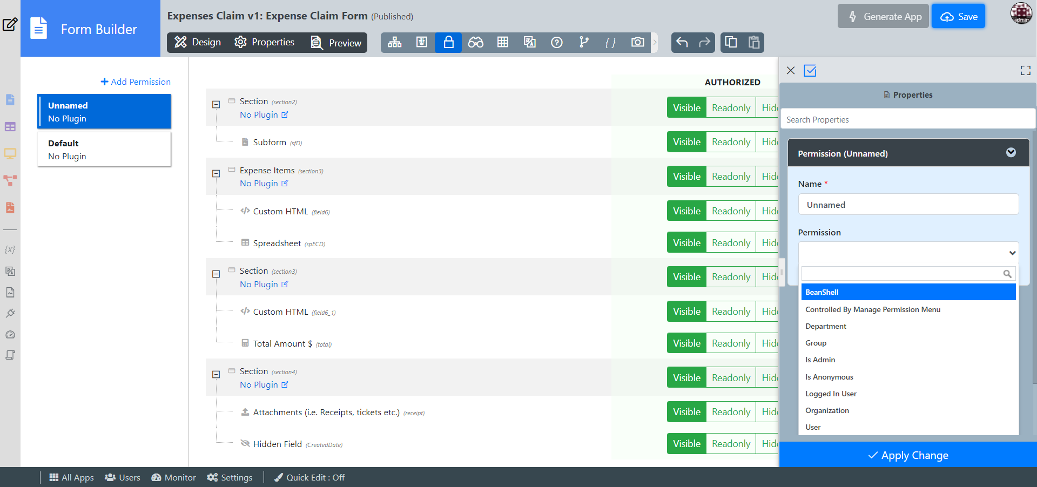The image size is (1037, 487).
Task: Open the performance gauge icon in left sidebar
Action: coord(10,335)
